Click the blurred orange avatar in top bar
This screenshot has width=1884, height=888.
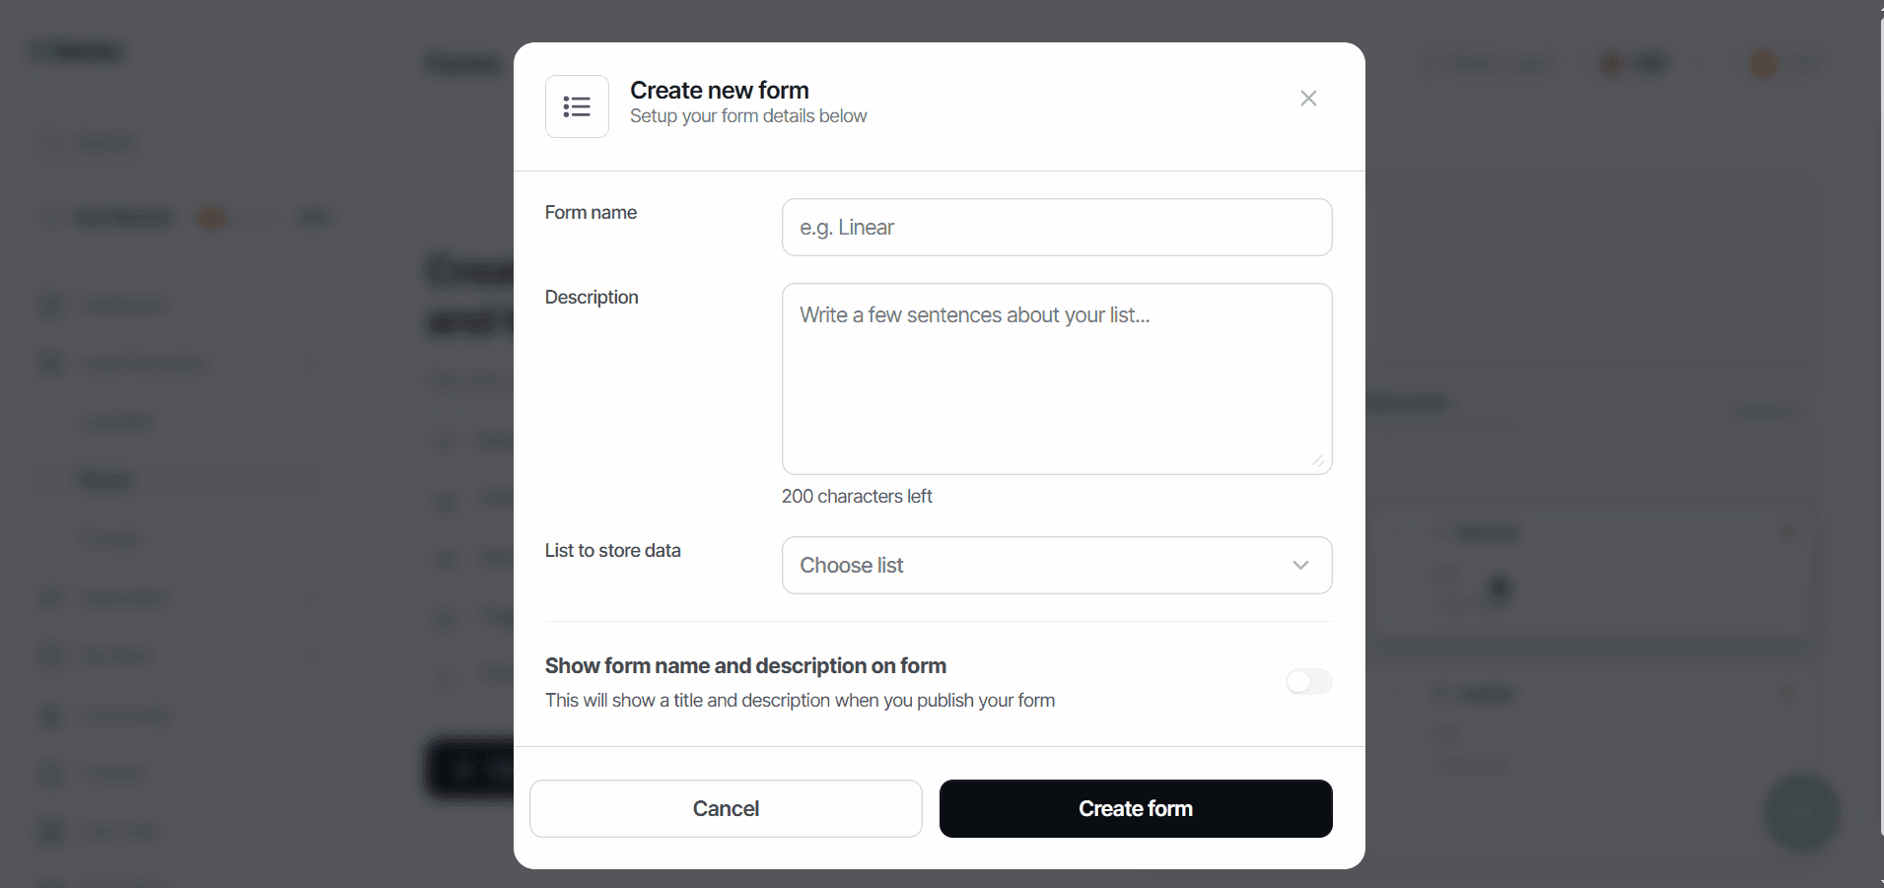(x=1762, y=64)
